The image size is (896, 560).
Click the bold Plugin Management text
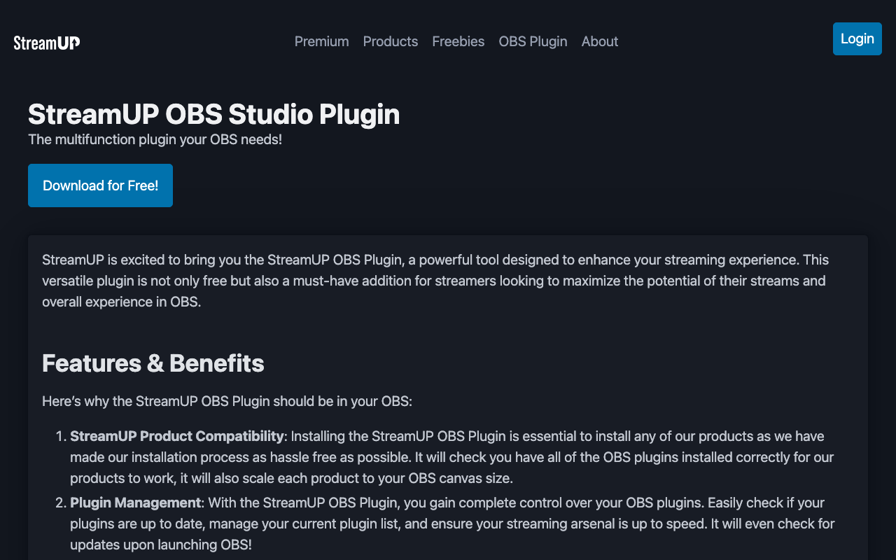click(x=136, y=503)
